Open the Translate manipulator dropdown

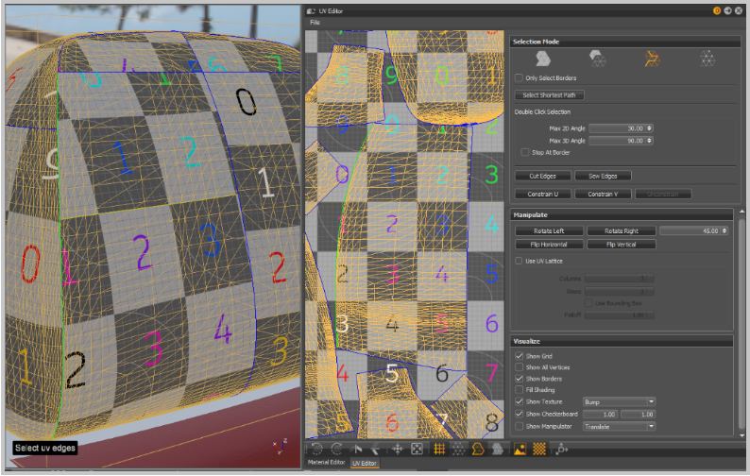pos(619,426)
